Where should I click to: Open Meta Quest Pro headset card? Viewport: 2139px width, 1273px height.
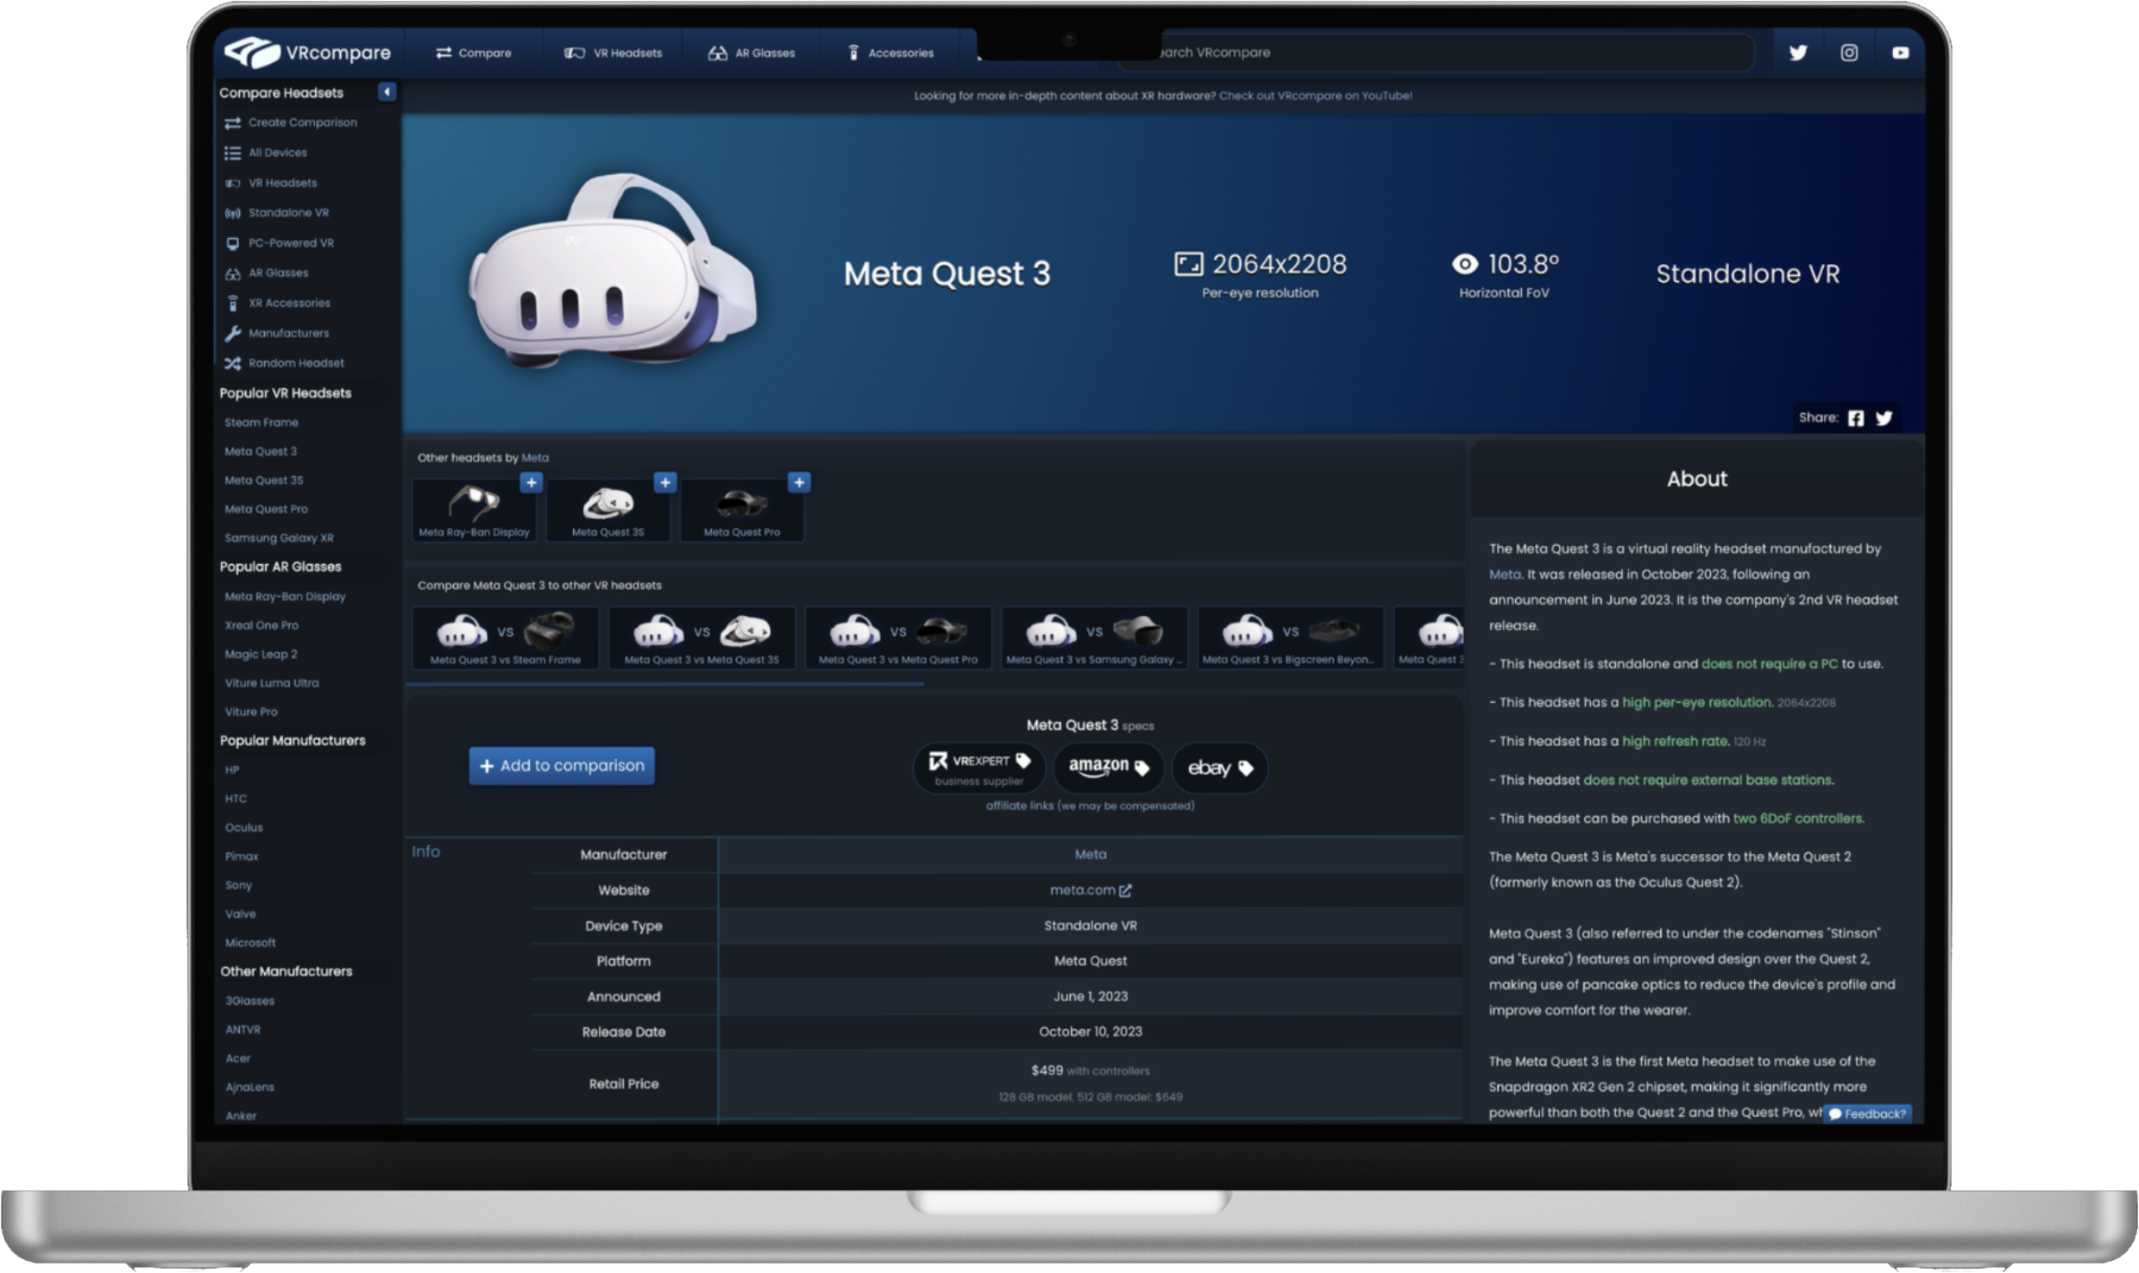[x=742, y=511]
